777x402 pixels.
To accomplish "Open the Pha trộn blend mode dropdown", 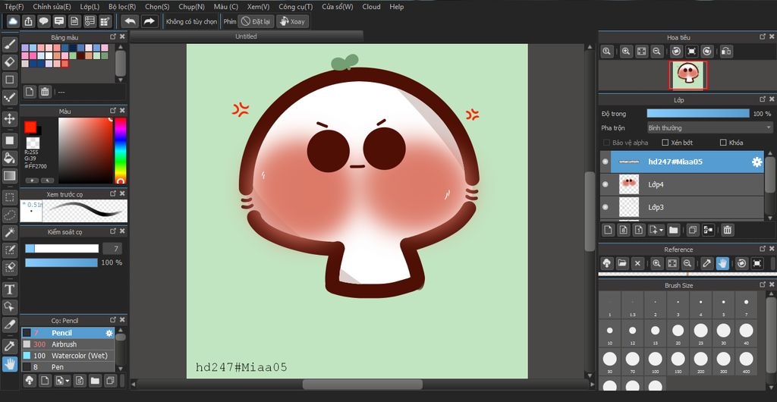I will [x=709, y=127].
